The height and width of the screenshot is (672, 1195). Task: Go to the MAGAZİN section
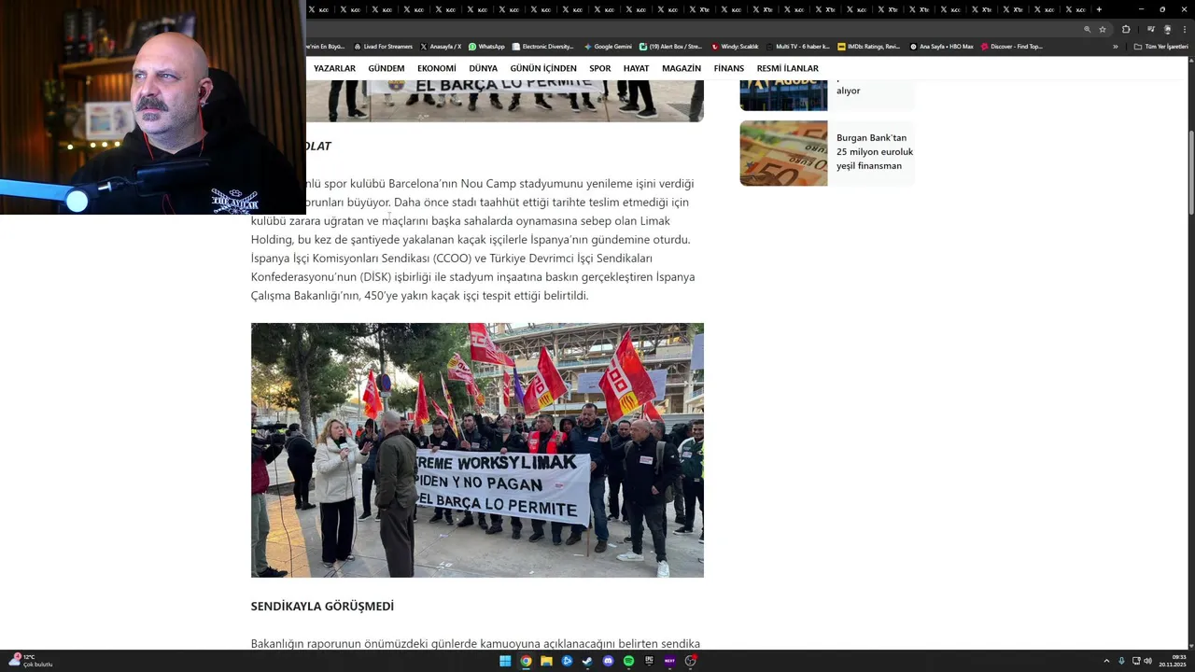click(x=682, y=68)
